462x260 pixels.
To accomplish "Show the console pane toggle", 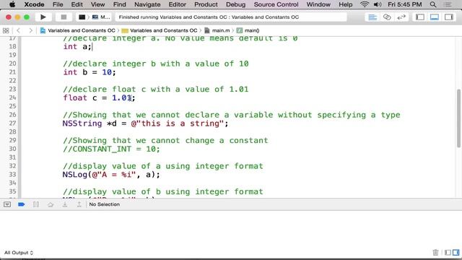I will pos(456,252).
